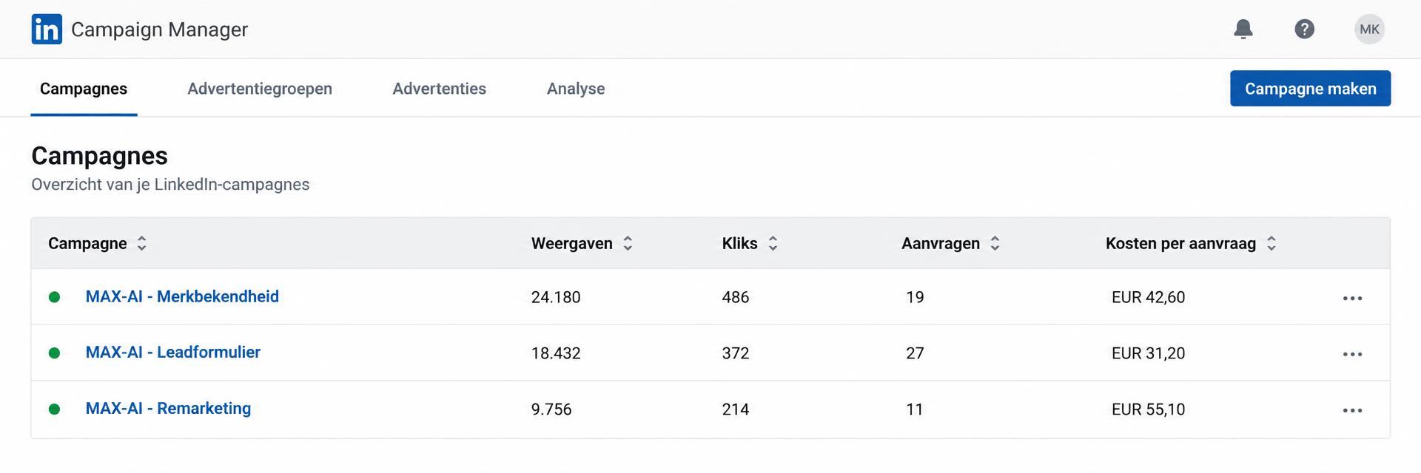Click the Weergaven value 9.756
Image resolution: width=1421 pixels, height=473 pixels.
coord(551,409)
